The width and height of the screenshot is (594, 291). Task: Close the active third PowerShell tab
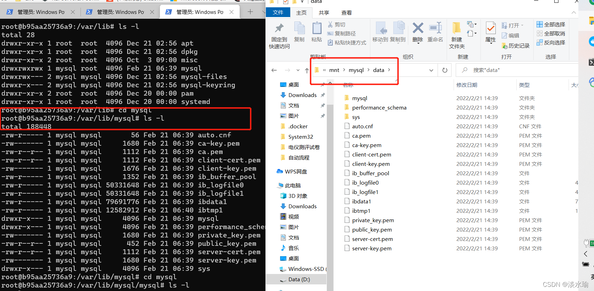coord(232,12)
